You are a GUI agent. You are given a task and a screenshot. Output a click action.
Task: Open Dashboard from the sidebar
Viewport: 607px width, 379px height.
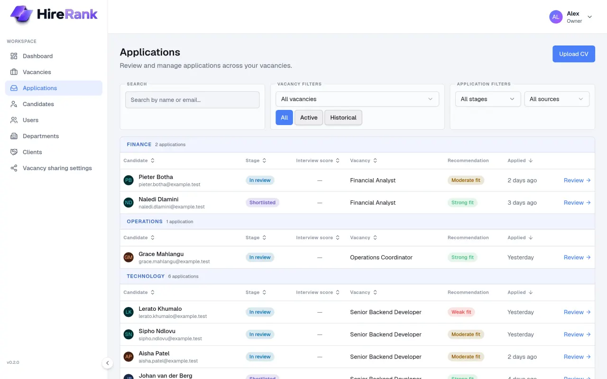click(54, 56)
